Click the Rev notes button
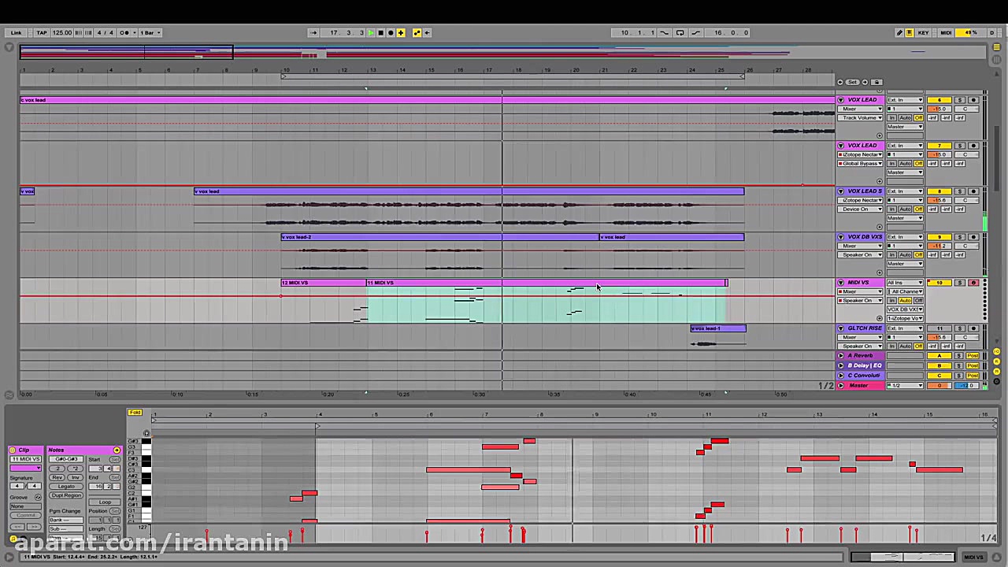Viewport: 1008px width, 567px height. 57,477
